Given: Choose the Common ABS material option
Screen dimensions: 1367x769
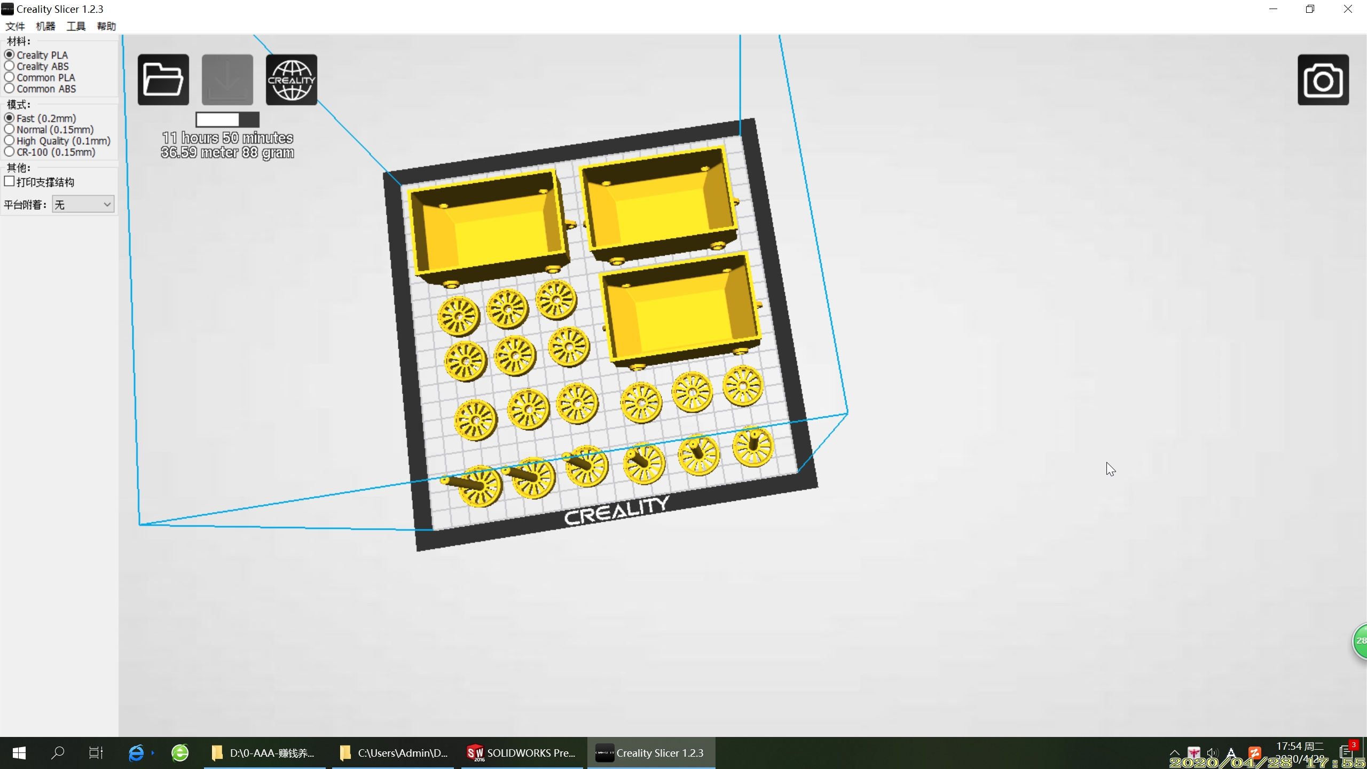Looking at the screenshot, I should 41,89.
